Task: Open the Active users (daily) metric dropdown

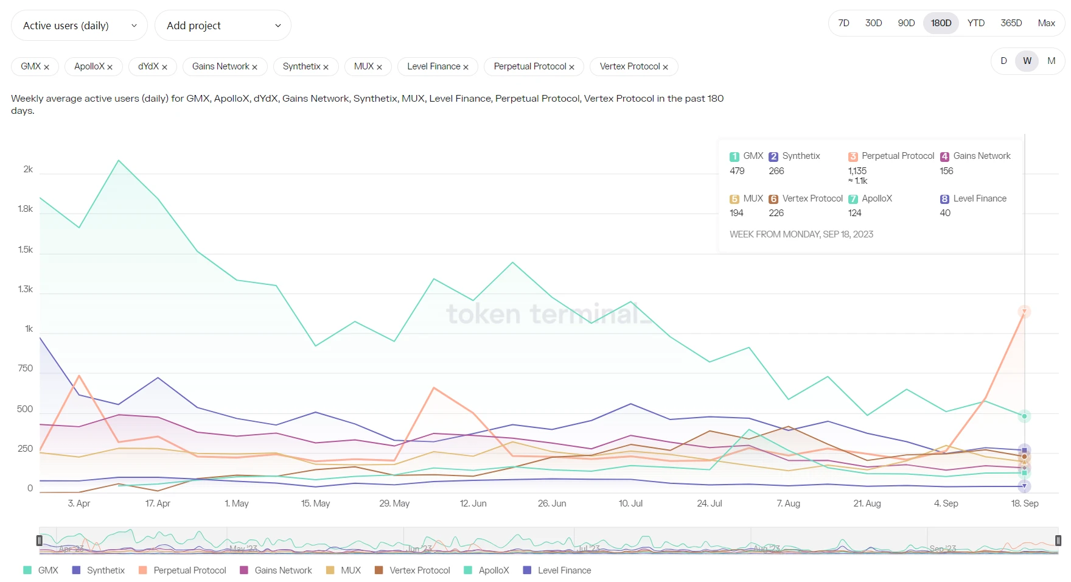Action: tap(79, 26)
